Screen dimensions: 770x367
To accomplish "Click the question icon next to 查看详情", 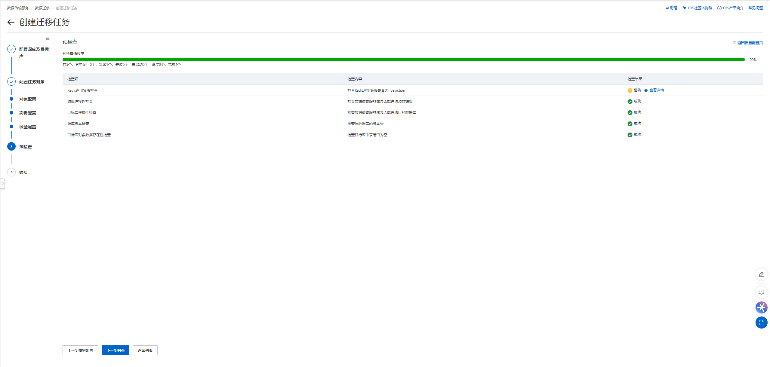I will pos(646,90).
